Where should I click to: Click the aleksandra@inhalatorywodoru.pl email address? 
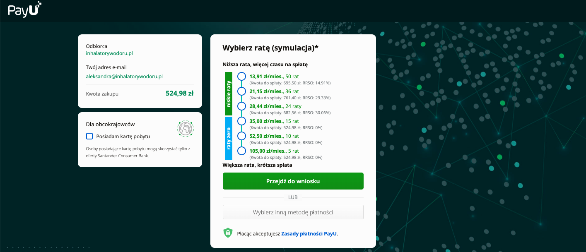[124, 77]
